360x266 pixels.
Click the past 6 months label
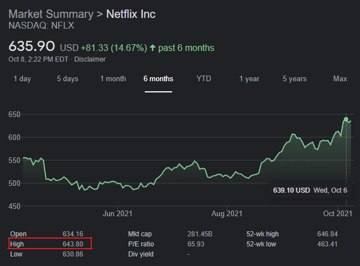click(x=186, y=48)
